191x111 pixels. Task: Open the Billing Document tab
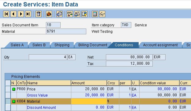(93, 45)
